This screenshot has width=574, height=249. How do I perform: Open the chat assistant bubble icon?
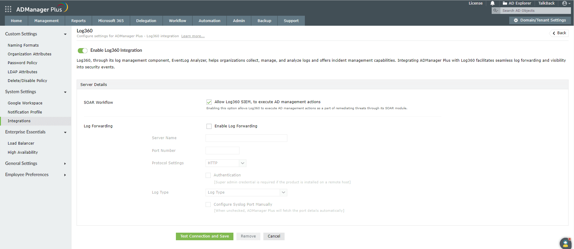(565, 243)
